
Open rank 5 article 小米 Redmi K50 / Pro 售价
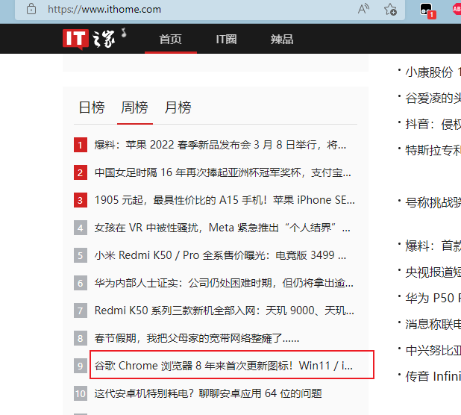(x=220, y=255)
